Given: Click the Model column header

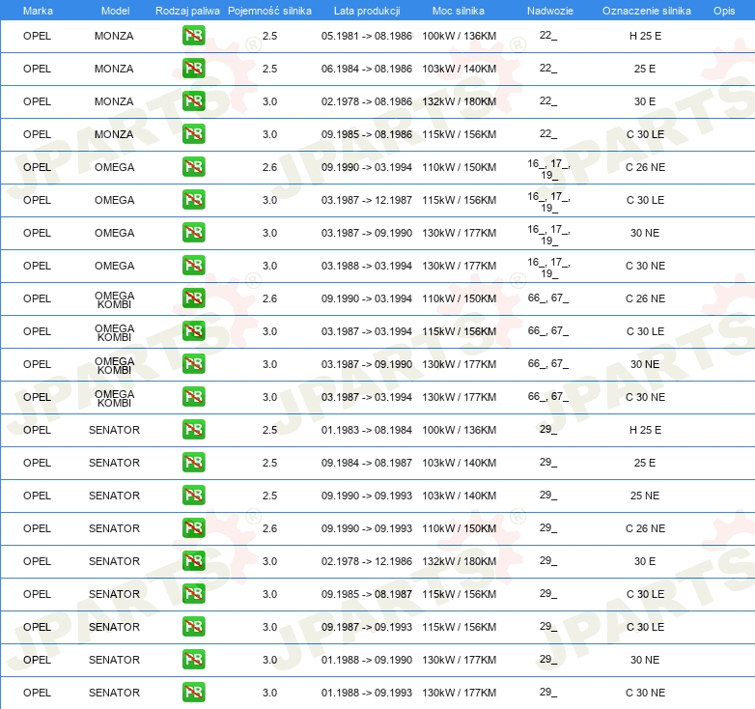Looking at the screenshot, I should click(115, 11).
